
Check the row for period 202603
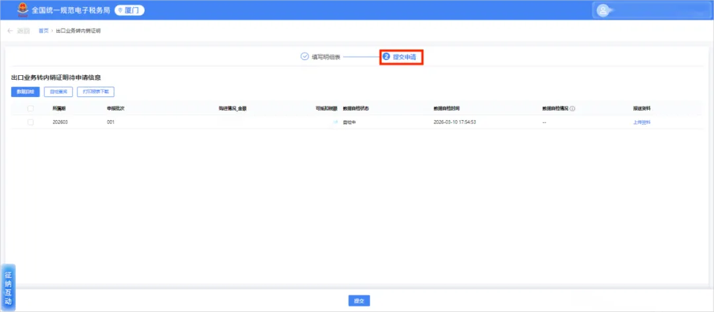click(30, 122)
